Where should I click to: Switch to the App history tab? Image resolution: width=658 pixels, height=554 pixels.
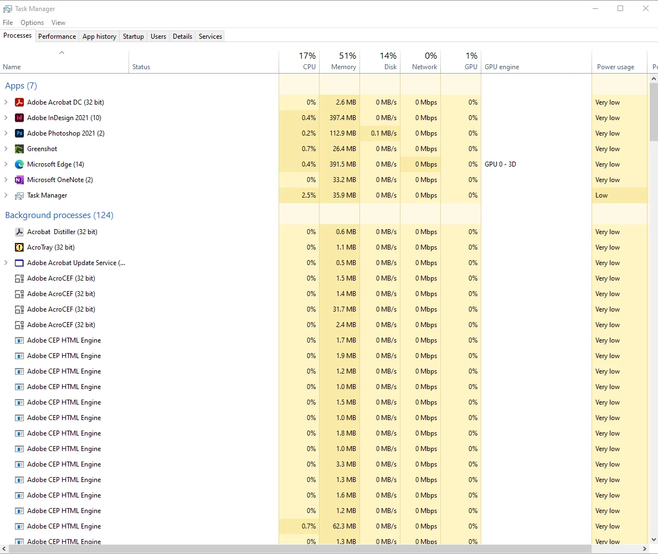click(x=100, y=37)
